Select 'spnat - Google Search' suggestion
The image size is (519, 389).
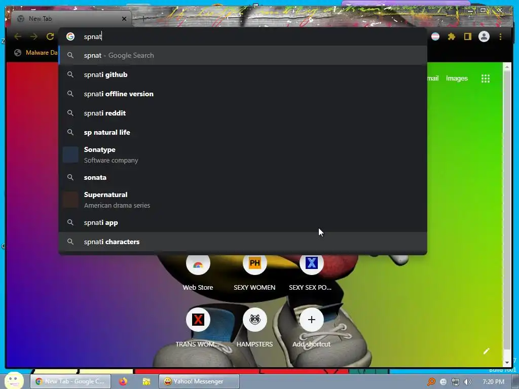pyautogui.click(x=243, y=55)
